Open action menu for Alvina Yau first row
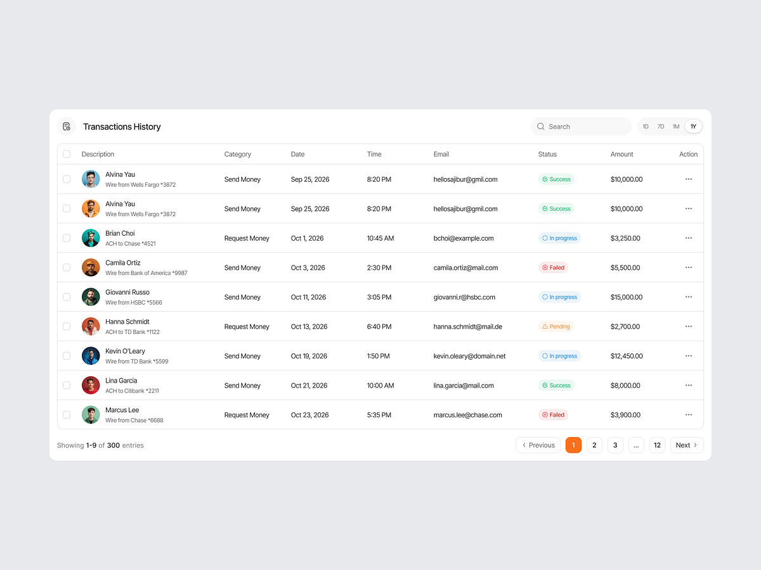761x570 pixels. (x=689, y=179)
